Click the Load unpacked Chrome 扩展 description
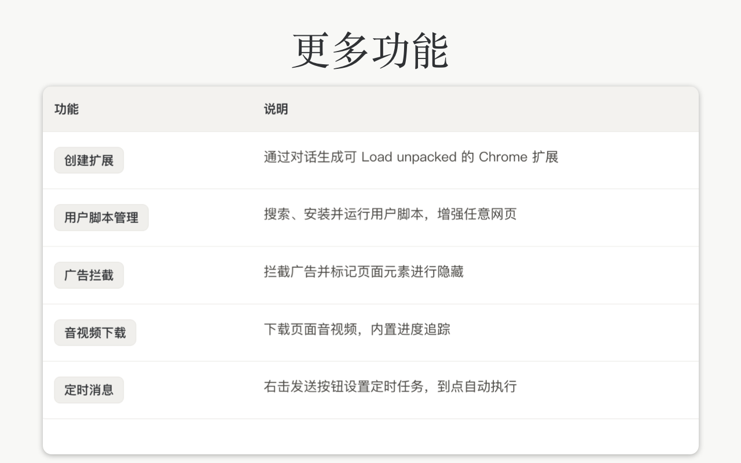This screenshot has height=463, width=741. tap(411, 157)
